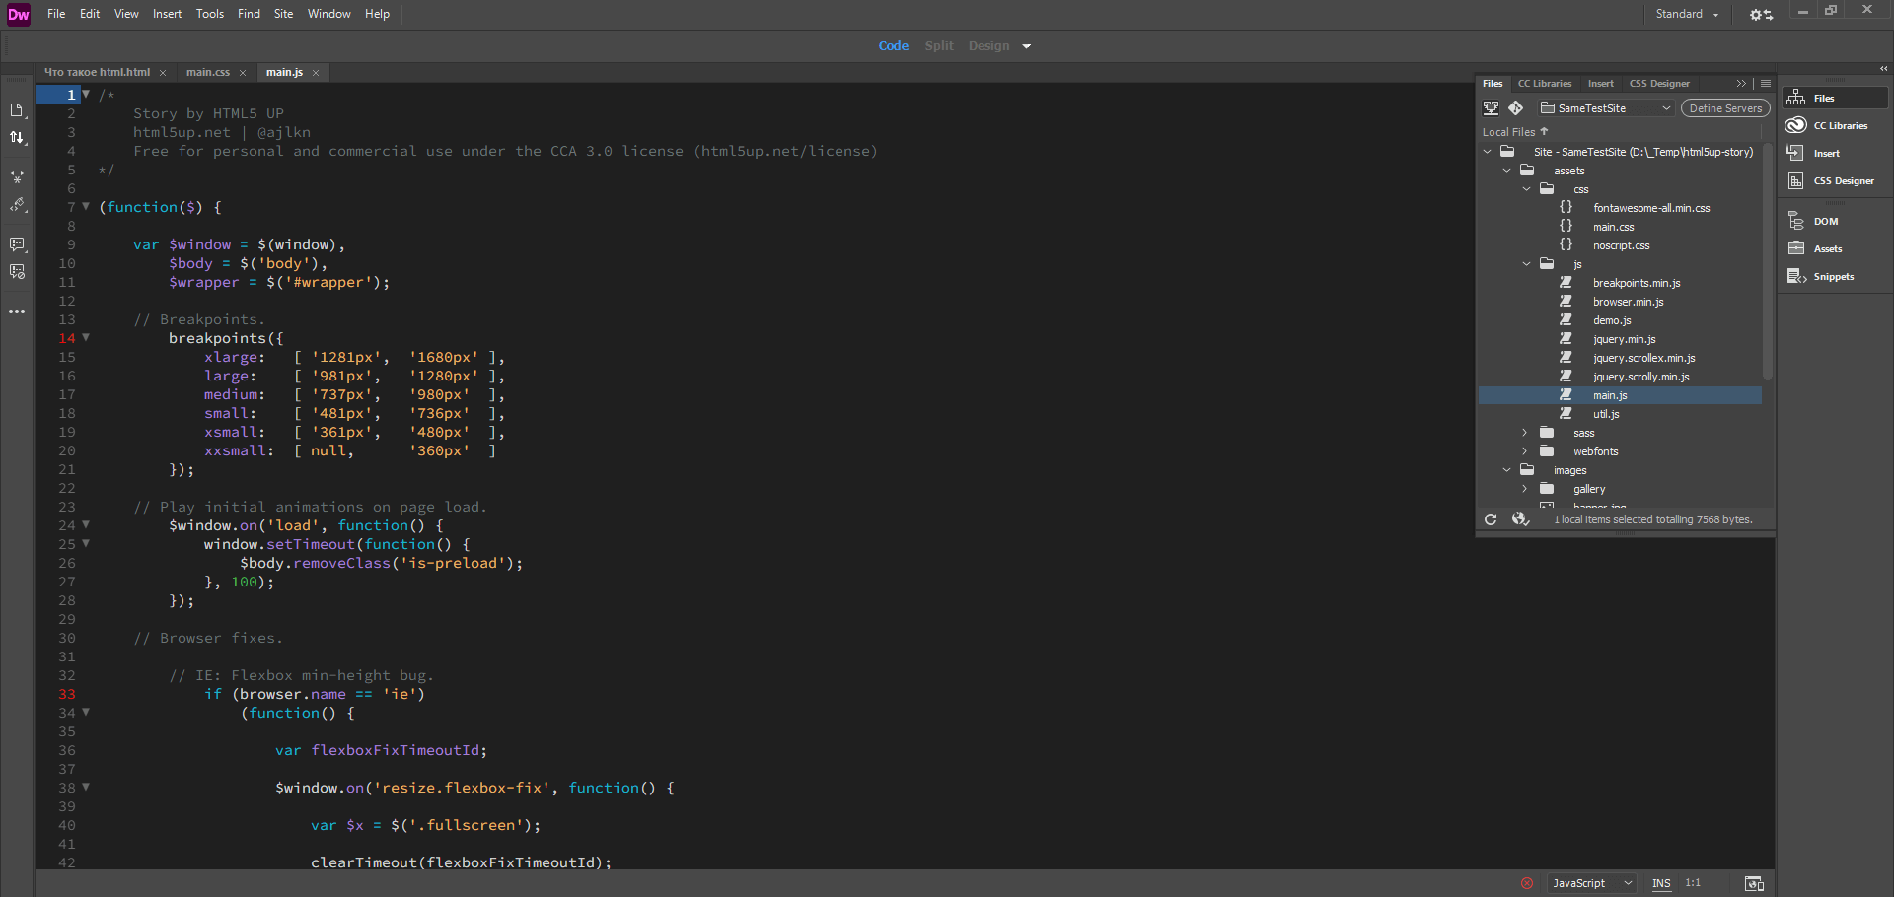Click the Files panel refresh icon
Viewport: 1894px width, 897px height.
tap(1491, 519)
